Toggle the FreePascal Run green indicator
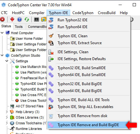Image resolution: width=140 pixels, height=134 pixels. pyautogui.click(x=17, y=78)
